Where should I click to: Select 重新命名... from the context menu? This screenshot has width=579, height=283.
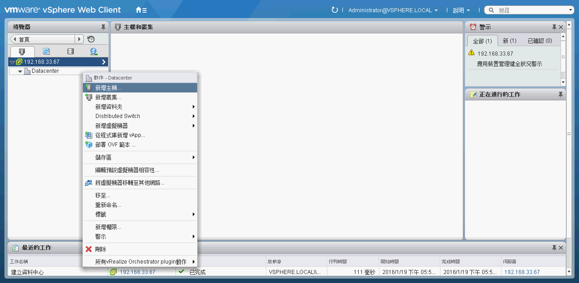pyautogui.click(x=140, y=205)
